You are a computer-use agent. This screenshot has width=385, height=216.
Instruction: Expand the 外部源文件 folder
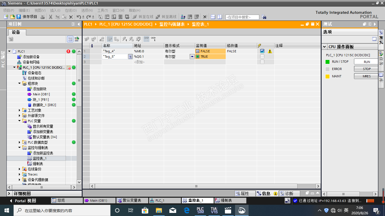pos(19,116)
